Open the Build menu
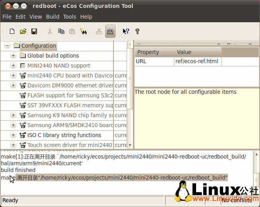Image resolution: width=260 pixels, height=207 pixels. (52, 17)
